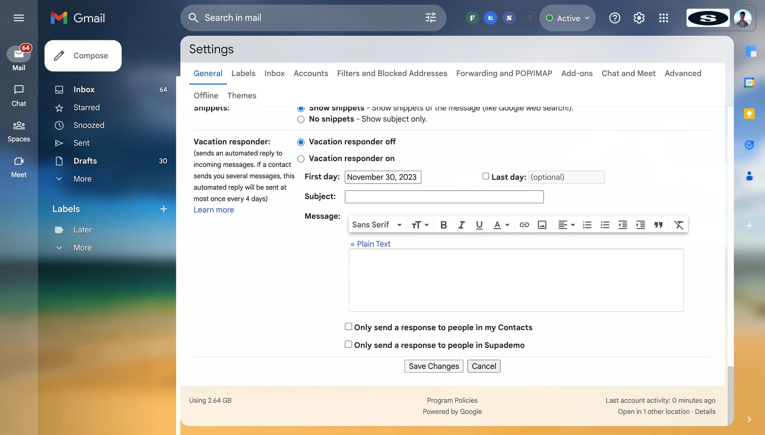Viewport: 765px width, 435px height.
Task: Enable the Last day checkbox
Action: coord(486,176)
